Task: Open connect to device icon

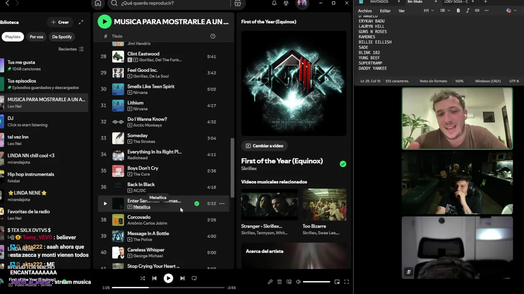Action: [x=289, y=282]
